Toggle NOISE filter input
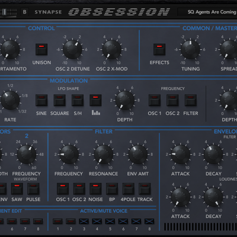 [x=95, y=189]
